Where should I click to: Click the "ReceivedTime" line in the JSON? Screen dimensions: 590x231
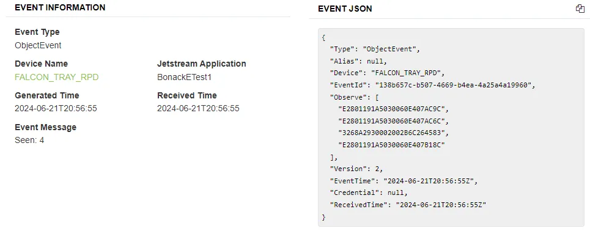tap(408, 205)
